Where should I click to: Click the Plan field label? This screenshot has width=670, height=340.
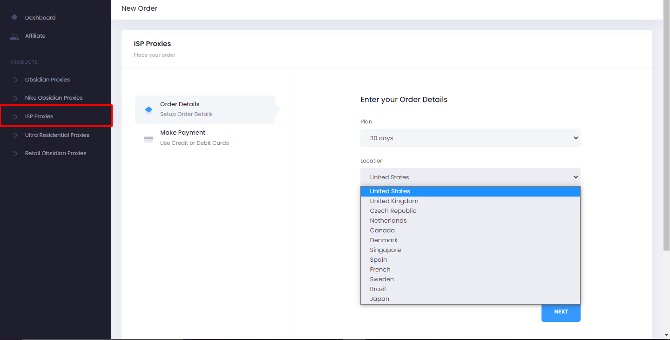tap(366, 122)
